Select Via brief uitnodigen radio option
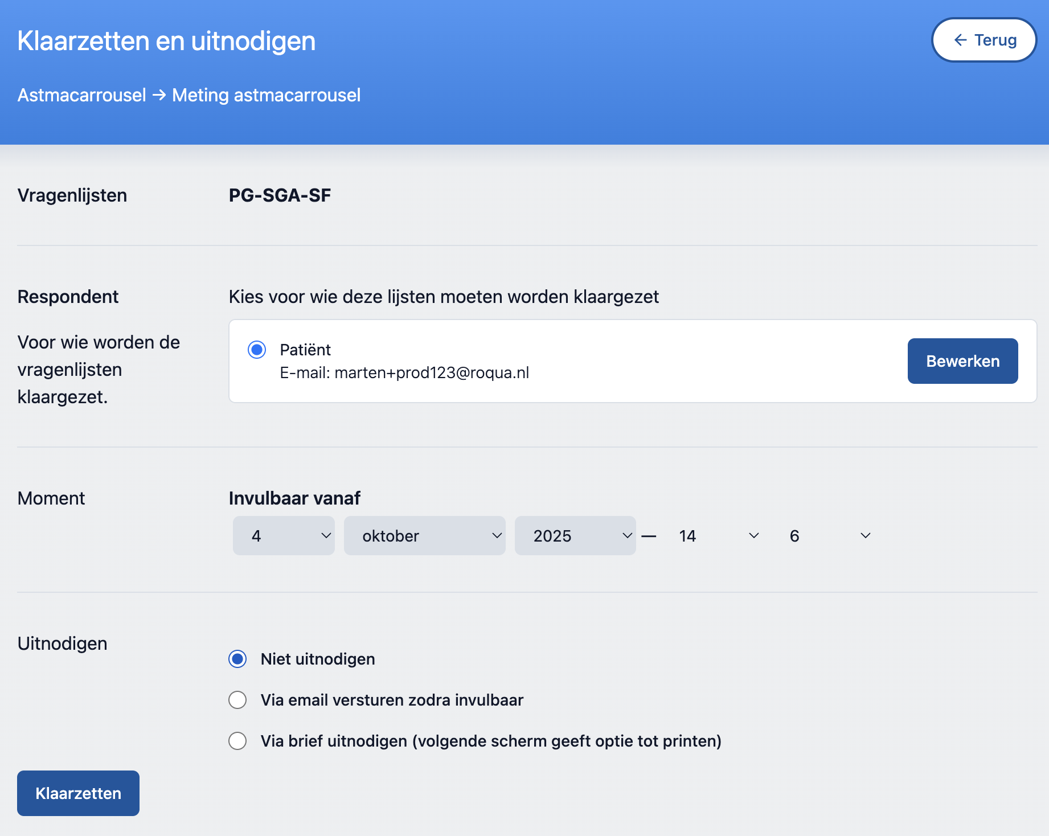Image resolution: width=1049 pixels, height=836 pixels. 237,741
